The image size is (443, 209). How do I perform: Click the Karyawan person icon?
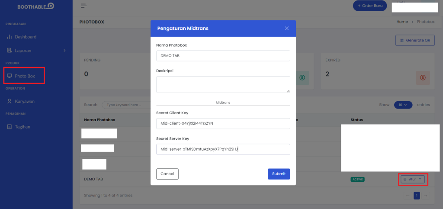point(10,101)
